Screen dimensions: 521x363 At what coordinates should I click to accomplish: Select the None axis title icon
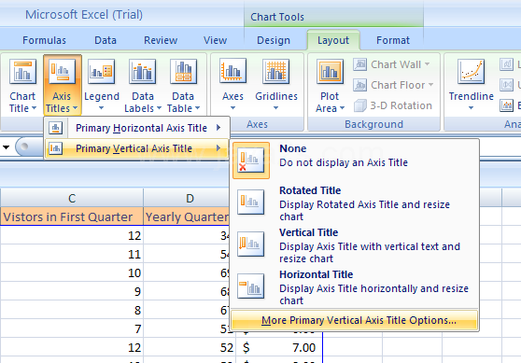pos(251,161)
